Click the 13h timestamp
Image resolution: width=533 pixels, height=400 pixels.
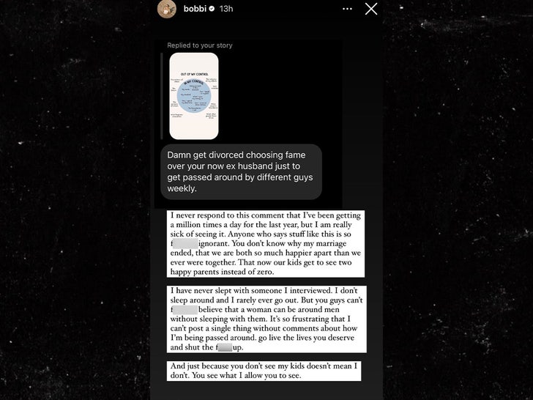click(x=226, y=9)
